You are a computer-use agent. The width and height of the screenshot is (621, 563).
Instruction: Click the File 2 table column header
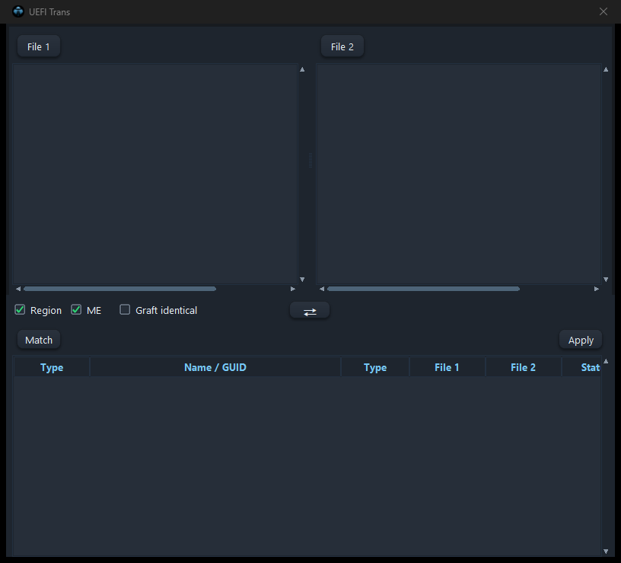coord(523,367)
